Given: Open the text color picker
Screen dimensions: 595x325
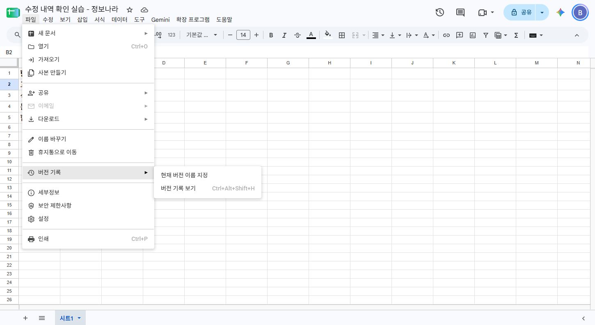Looking at the screenshot, I should click(311, 35).
